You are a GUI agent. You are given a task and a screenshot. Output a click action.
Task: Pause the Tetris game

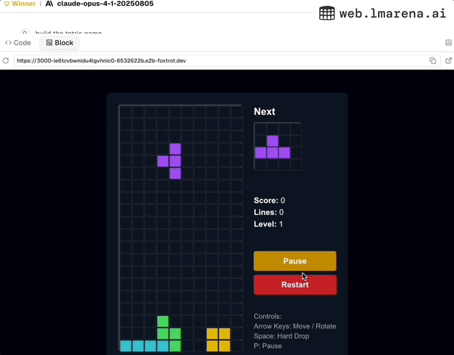pyautogui.click(x=295, y=261)
